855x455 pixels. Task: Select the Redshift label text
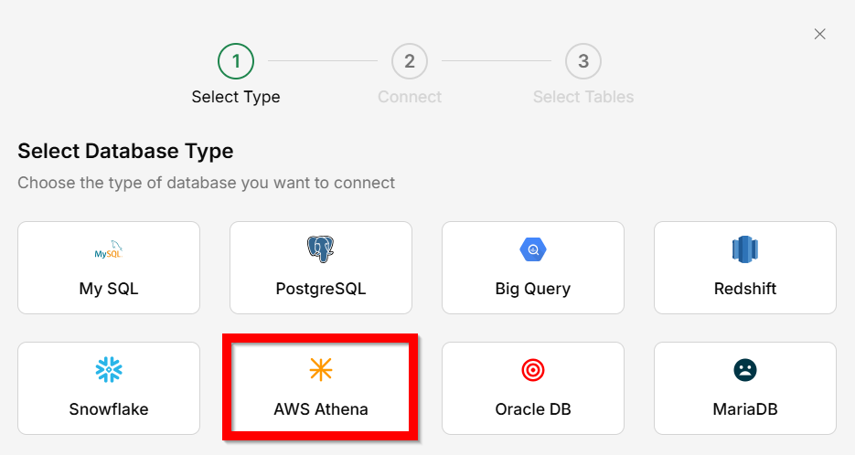click(745, 289)
